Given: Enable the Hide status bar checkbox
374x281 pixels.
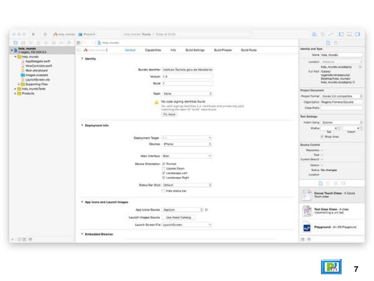Looking at the screenshot, I should tap(163, 191).
